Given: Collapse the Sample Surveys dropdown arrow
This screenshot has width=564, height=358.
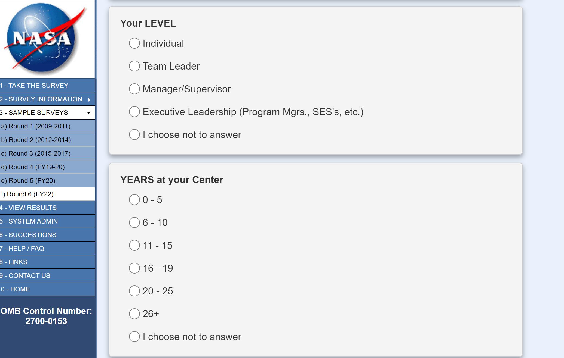Looking at the screenshot, I should 89,113.
